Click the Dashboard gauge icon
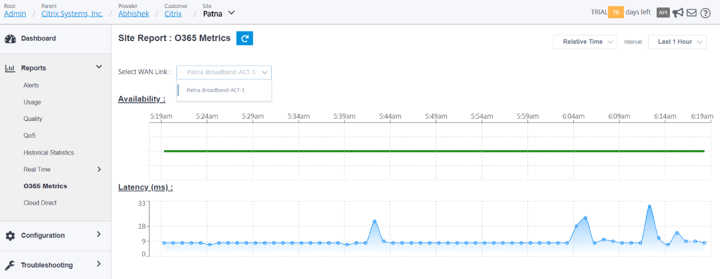This screenshot has height=279, width=720. [10, 39]
